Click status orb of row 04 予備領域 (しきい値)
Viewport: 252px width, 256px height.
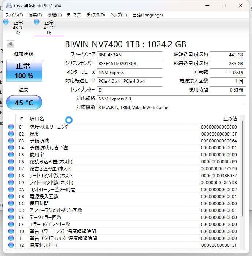click(11, 148)
